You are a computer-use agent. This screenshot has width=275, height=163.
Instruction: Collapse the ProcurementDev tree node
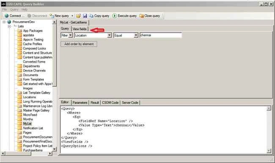point(4,22)
